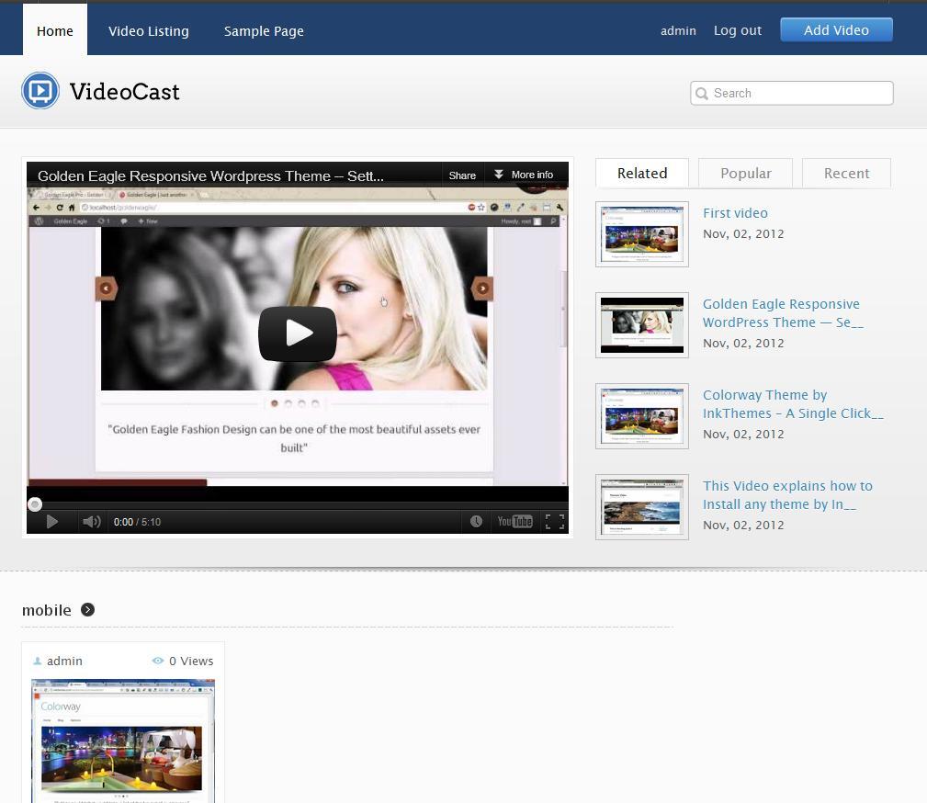Click the Add Video button
Screen dimensions: 927x803
(x=836, y=30)
